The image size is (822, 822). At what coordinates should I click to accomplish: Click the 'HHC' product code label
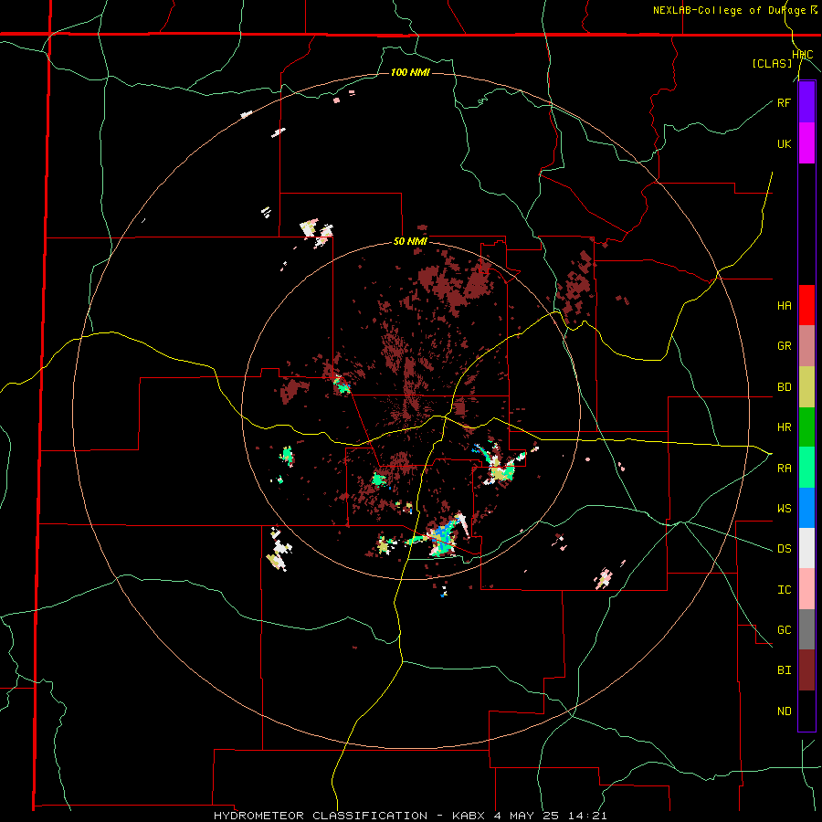[x=802, y=55]
